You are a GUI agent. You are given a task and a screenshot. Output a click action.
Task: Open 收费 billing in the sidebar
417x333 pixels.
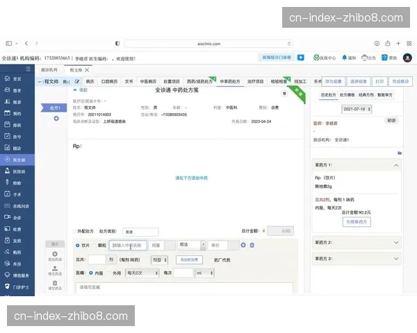point(17,229)
